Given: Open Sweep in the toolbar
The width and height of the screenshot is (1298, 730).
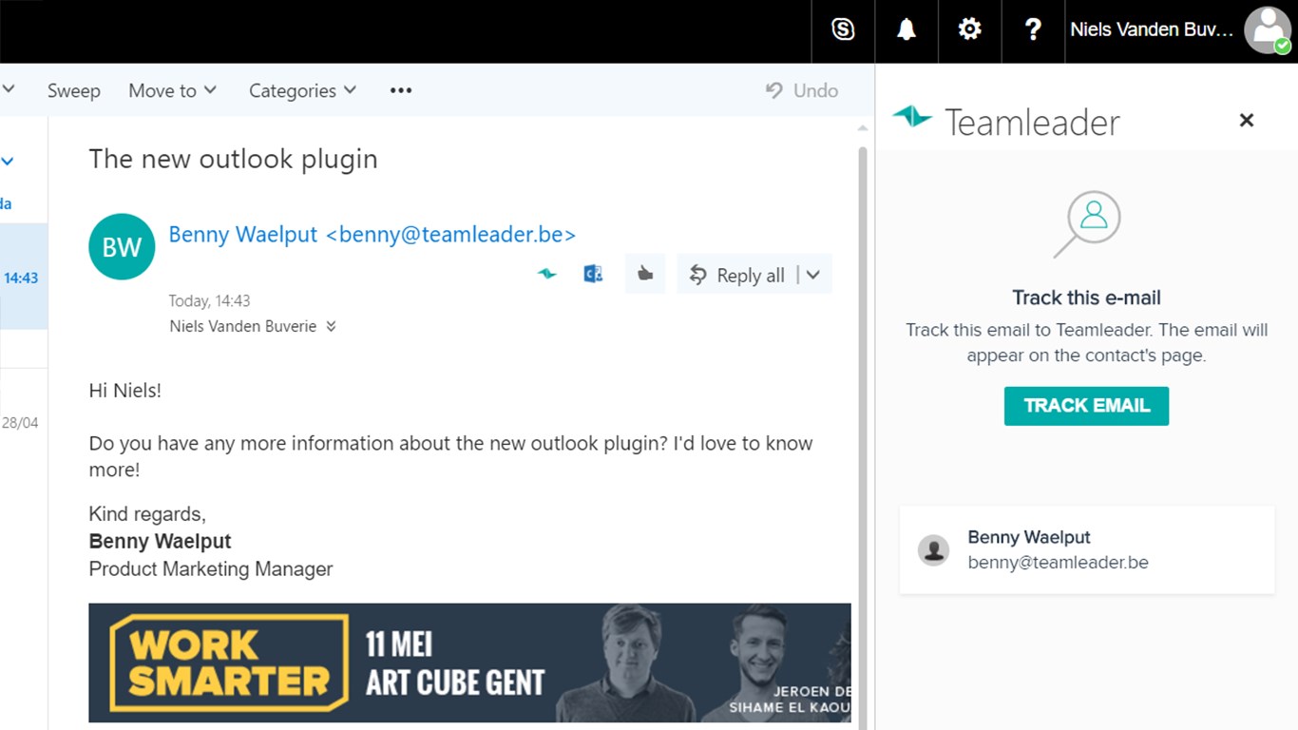Looking at the screenshot, I should [x=74, y=90].
